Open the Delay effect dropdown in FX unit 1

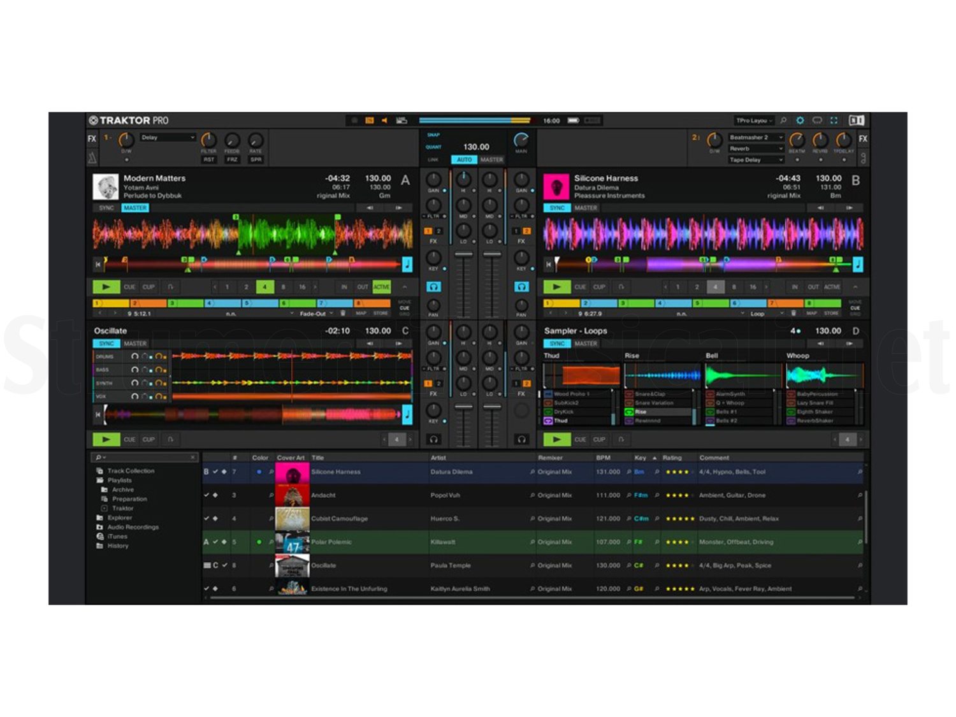(168, 138)
